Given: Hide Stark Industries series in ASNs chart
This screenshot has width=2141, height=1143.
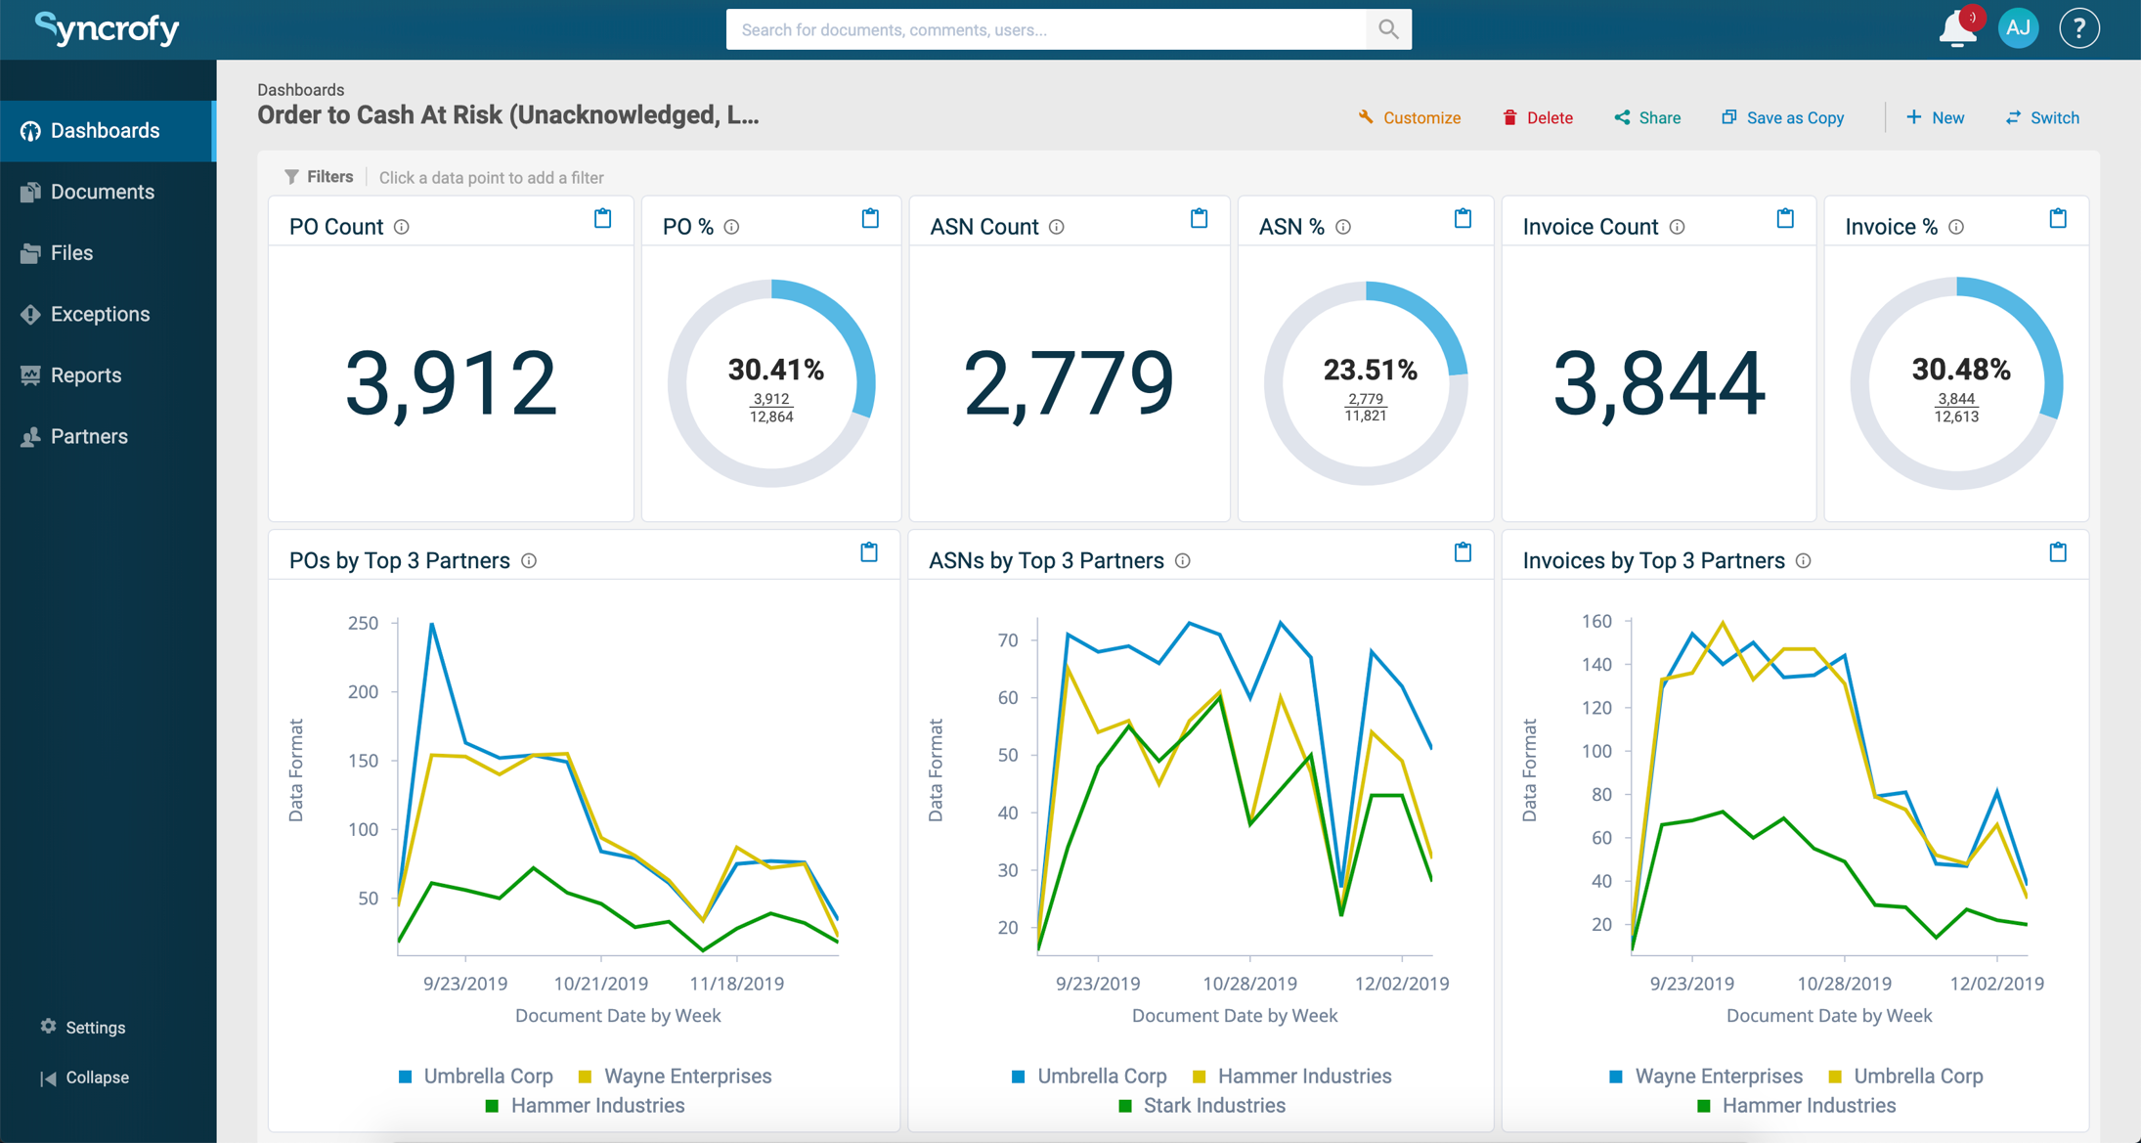Looking at the screenshot, I should pyautogui.click(x=1202, y=1105).
